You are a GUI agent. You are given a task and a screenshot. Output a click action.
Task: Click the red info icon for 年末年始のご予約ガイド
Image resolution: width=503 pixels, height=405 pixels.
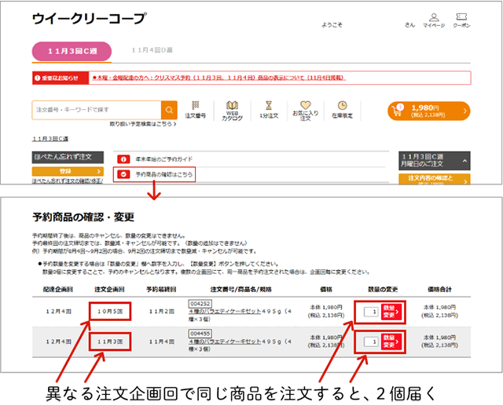coord(123,159)
